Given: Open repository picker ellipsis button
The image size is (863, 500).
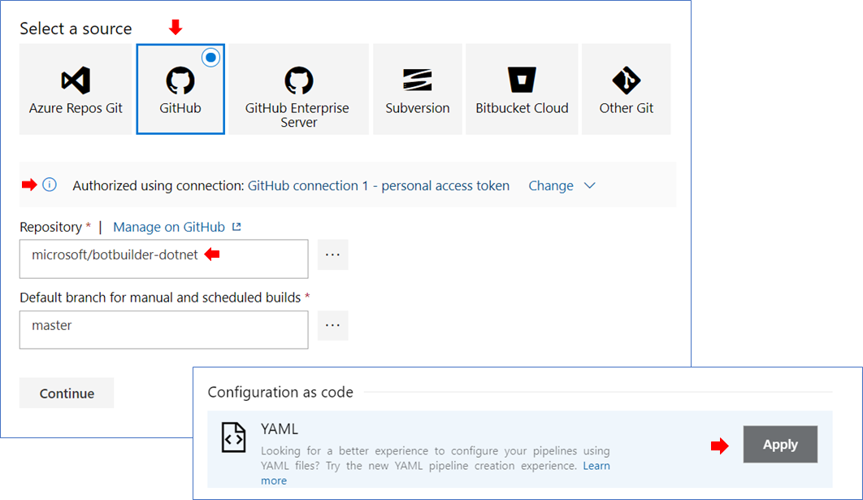Looking at the screenshot, I should (x=333, y=255).
